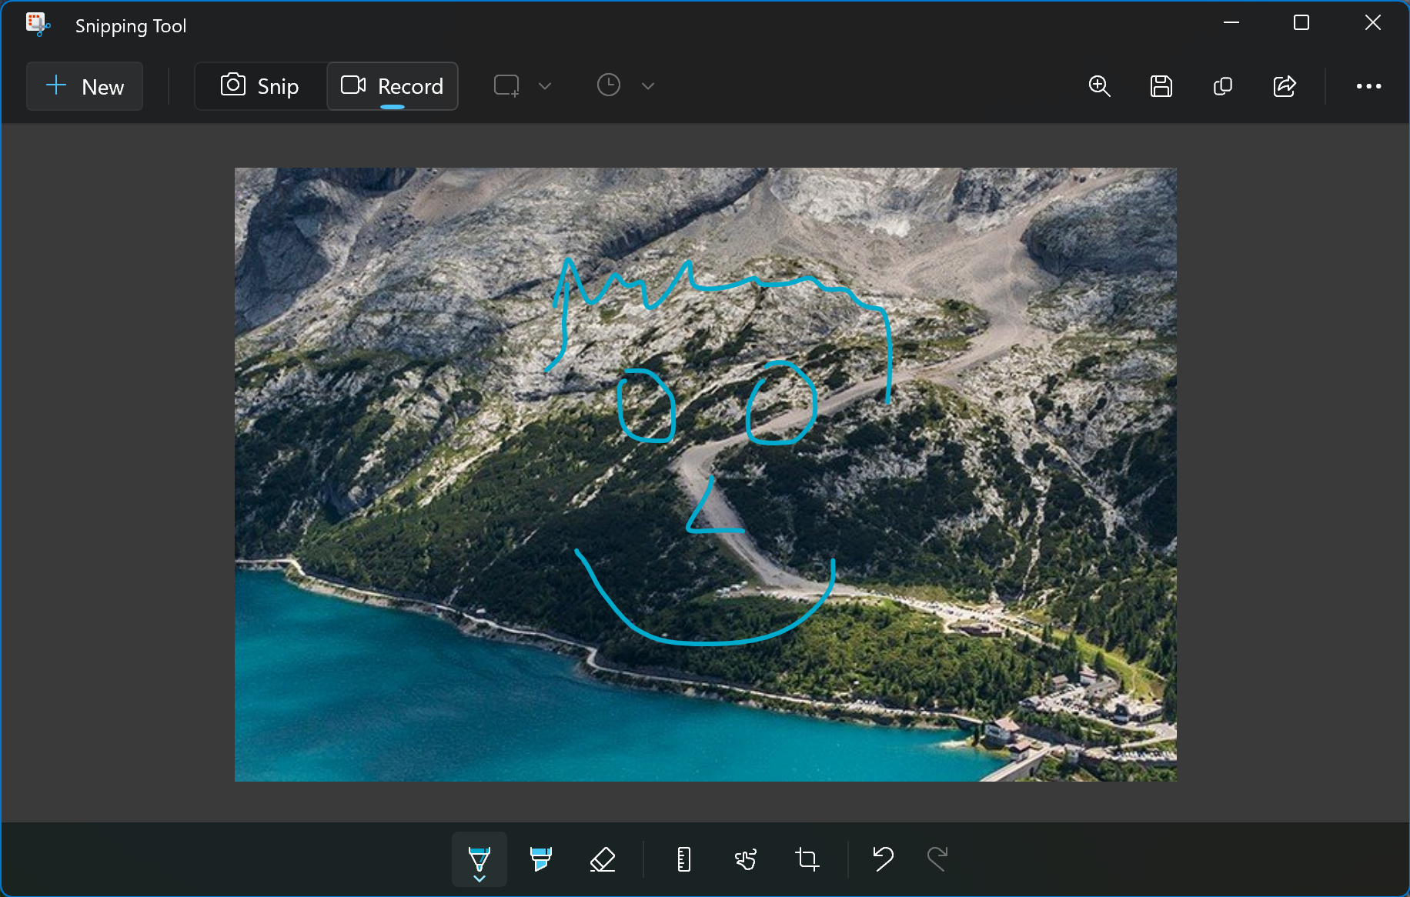
Task: Switch to Snip mode
Action: 260,86
